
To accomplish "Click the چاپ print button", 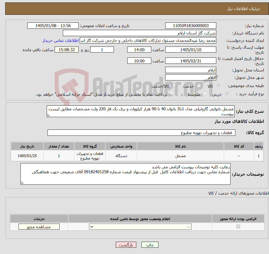I will pyautogui.click(x=150, y=245).
